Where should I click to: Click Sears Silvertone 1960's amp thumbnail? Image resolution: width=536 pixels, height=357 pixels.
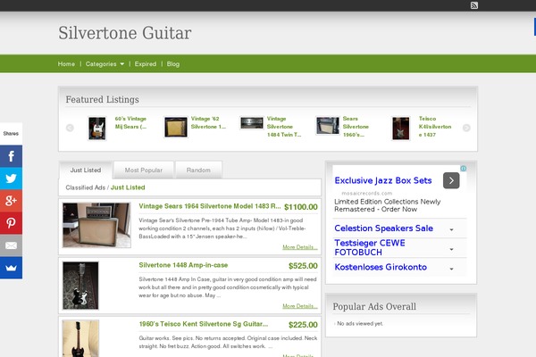[x=328, y=125]
